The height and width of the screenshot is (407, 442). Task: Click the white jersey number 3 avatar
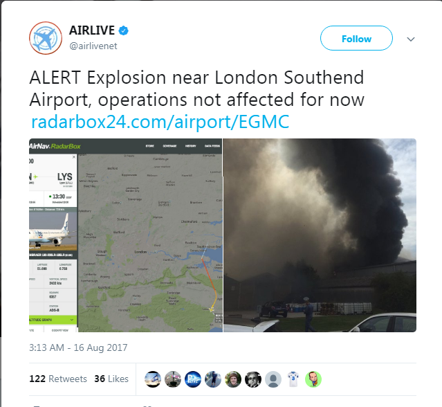coord(293,379)
